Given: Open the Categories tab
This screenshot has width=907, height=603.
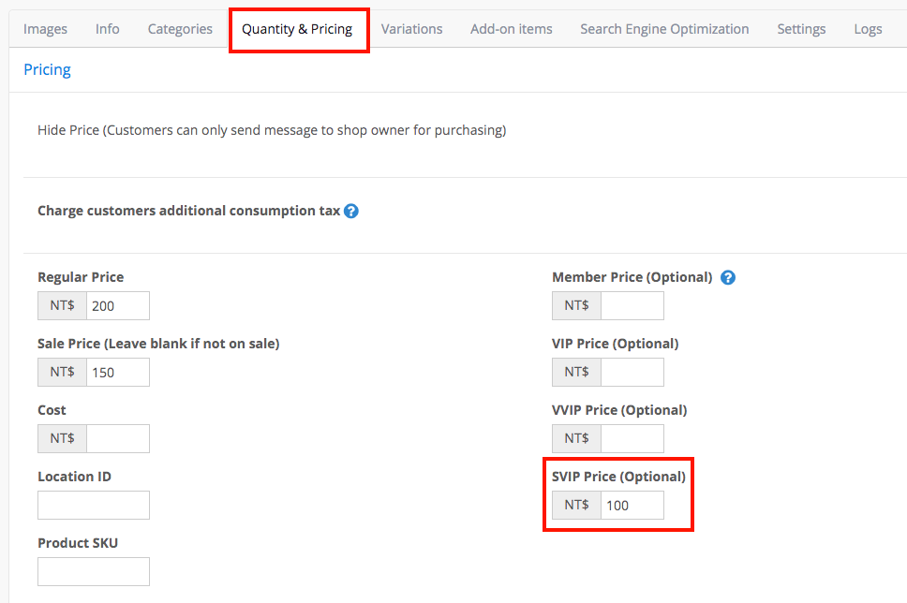Looking at the screenshot, I should [180, 29].
